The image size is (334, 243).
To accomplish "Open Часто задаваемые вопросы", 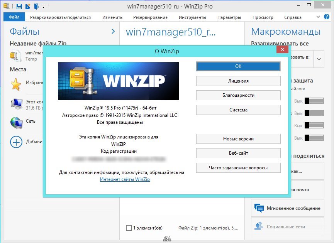I will (238, 168).
